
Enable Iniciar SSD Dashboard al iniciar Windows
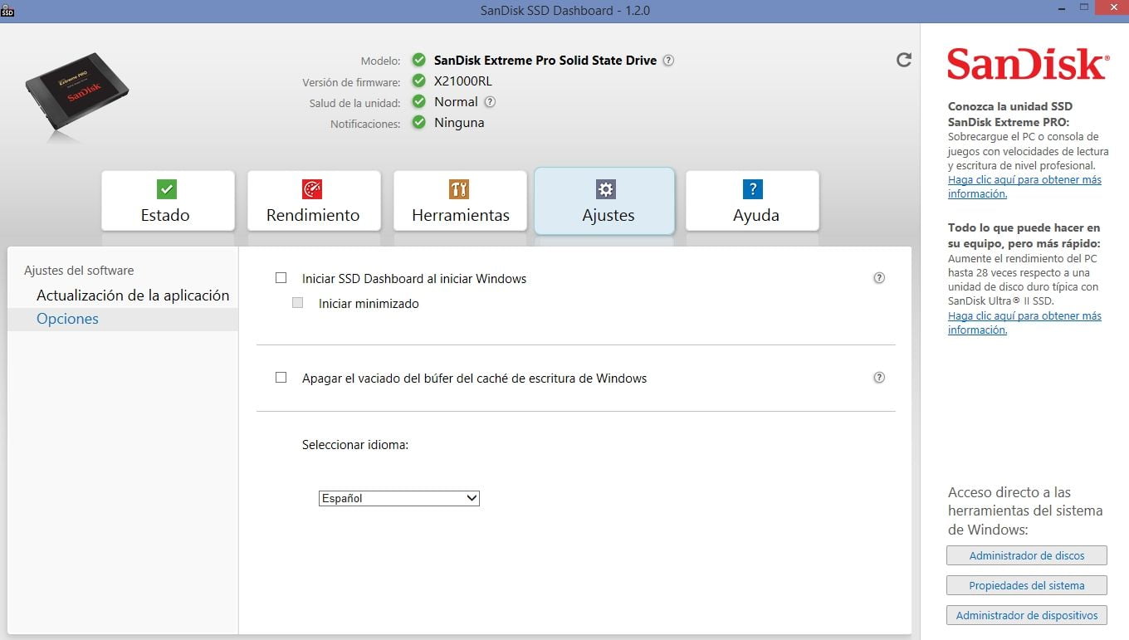pyautogui.click(x=281, y=278)
